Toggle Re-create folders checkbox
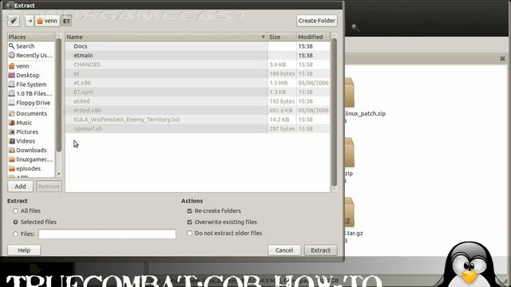The width and height of the screenshot is (511, 287). tap(190, 210)
